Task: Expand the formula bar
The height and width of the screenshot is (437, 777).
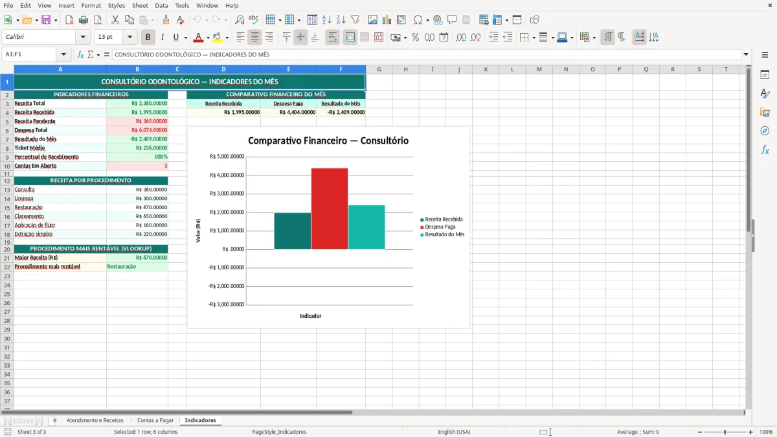Action: (747, 54)
